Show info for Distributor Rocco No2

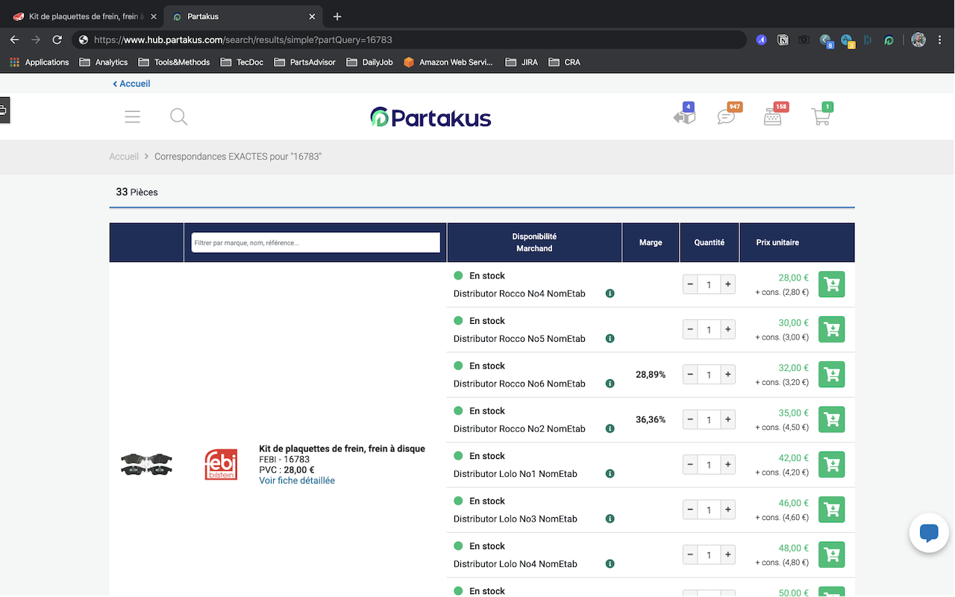pyautogui.click(x=610, y=428)
